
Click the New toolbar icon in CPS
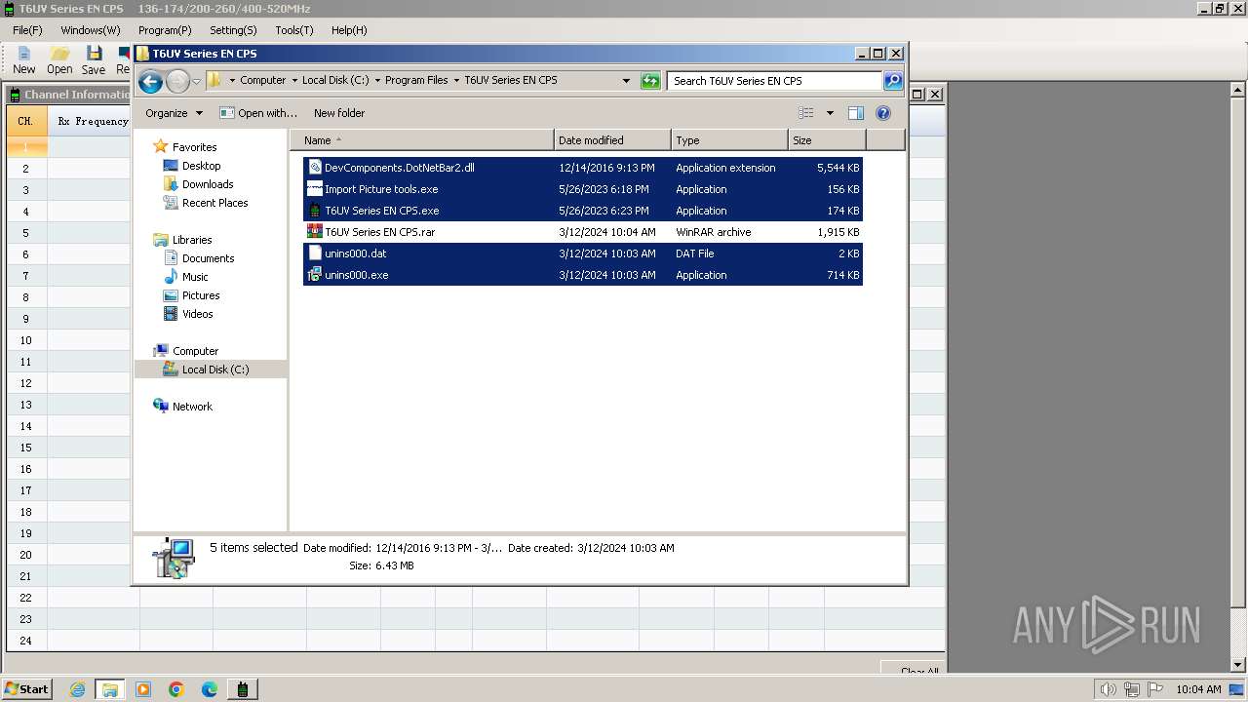coord(23,60)
